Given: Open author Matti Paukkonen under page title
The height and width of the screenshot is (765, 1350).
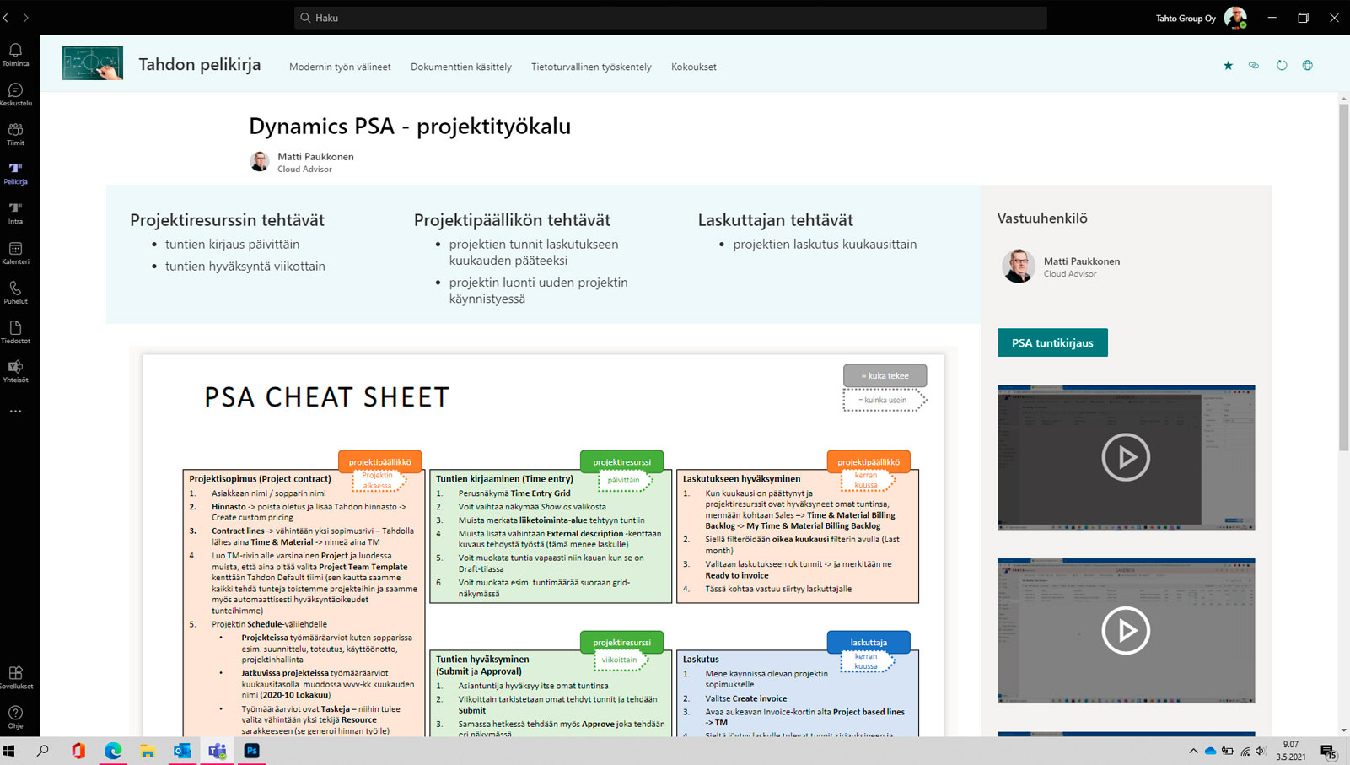Looking at the screenshot, I should point(315,156).
